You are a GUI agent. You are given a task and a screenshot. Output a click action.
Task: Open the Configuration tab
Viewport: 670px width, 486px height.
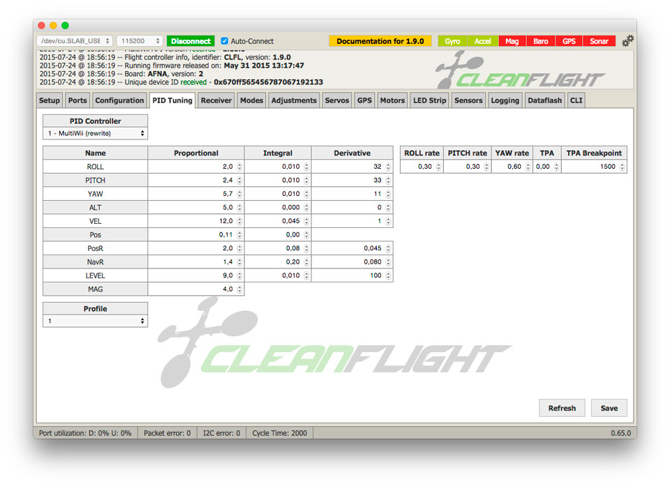[x=119, y=100]
